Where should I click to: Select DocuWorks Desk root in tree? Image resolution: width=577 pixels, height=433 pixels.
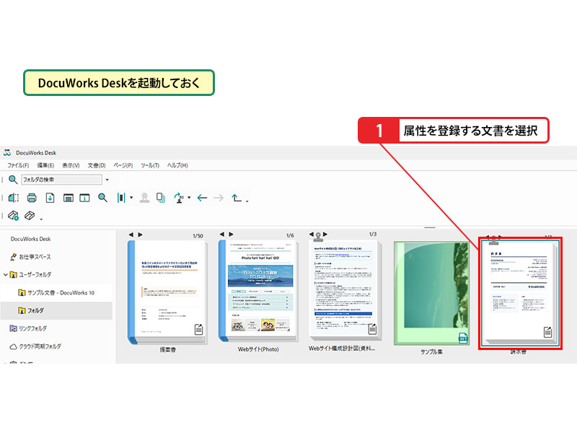coord(30,239)
